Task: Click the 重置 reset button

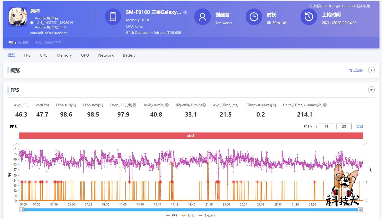Action: tap(360, 126)
